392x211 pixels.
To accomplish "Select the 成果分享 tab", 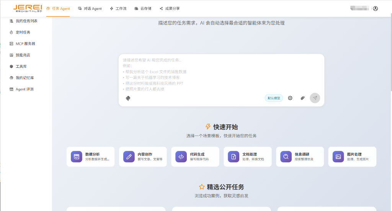I will coord(170,8).
